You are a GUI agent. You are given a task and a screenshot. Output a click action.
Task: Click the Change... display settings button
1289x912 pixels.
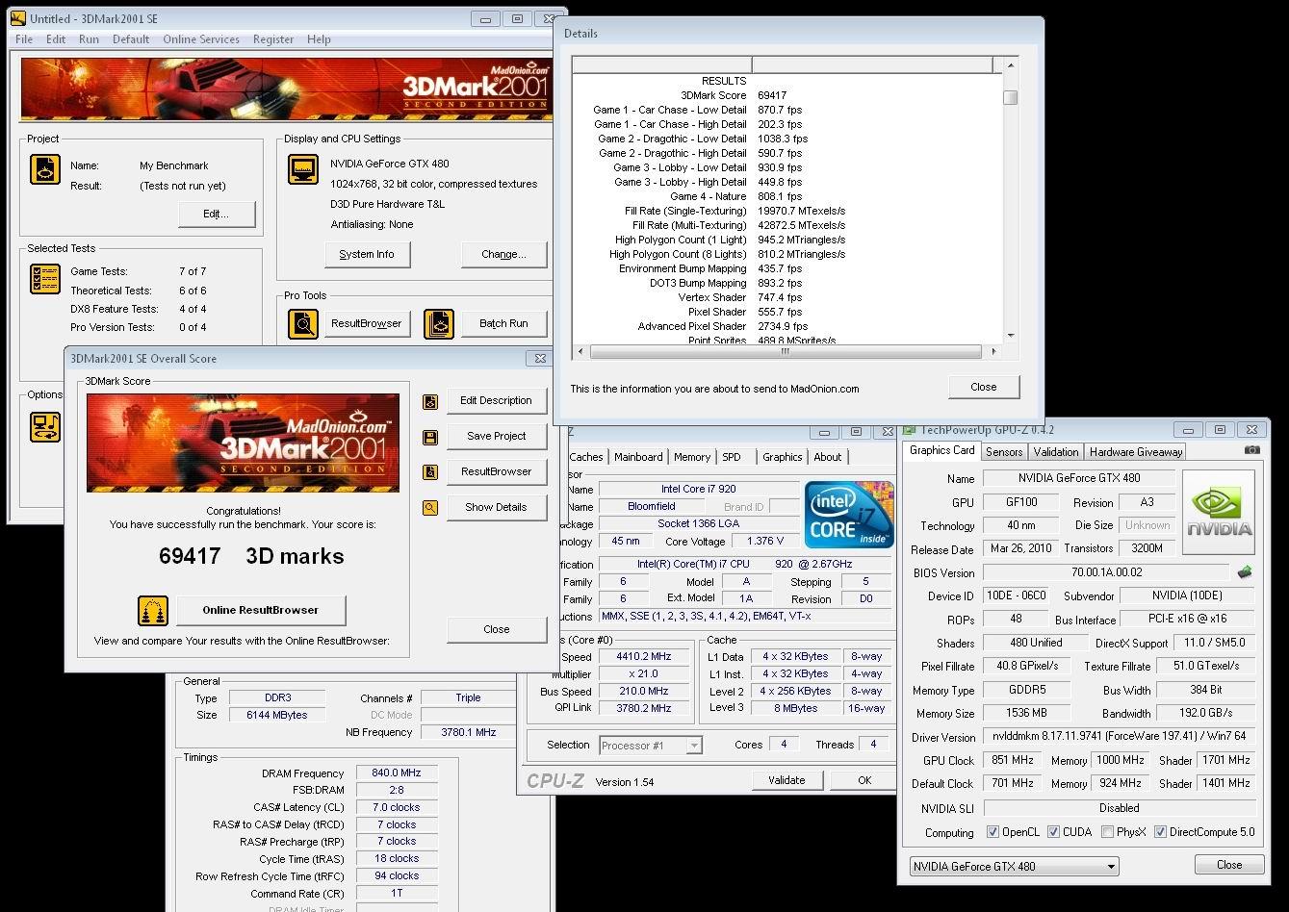504,254
